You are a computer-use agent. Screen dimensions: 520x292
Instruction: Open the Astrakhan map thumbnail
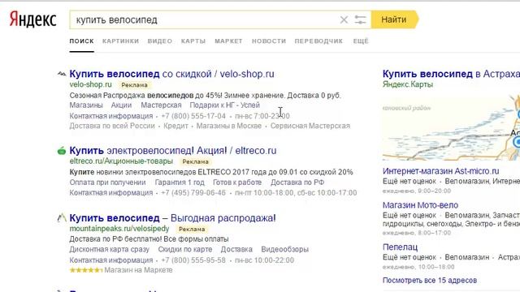point(451,127)
